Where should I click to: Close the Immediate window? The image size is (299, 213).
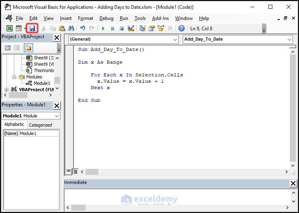[x=293, y=184]
